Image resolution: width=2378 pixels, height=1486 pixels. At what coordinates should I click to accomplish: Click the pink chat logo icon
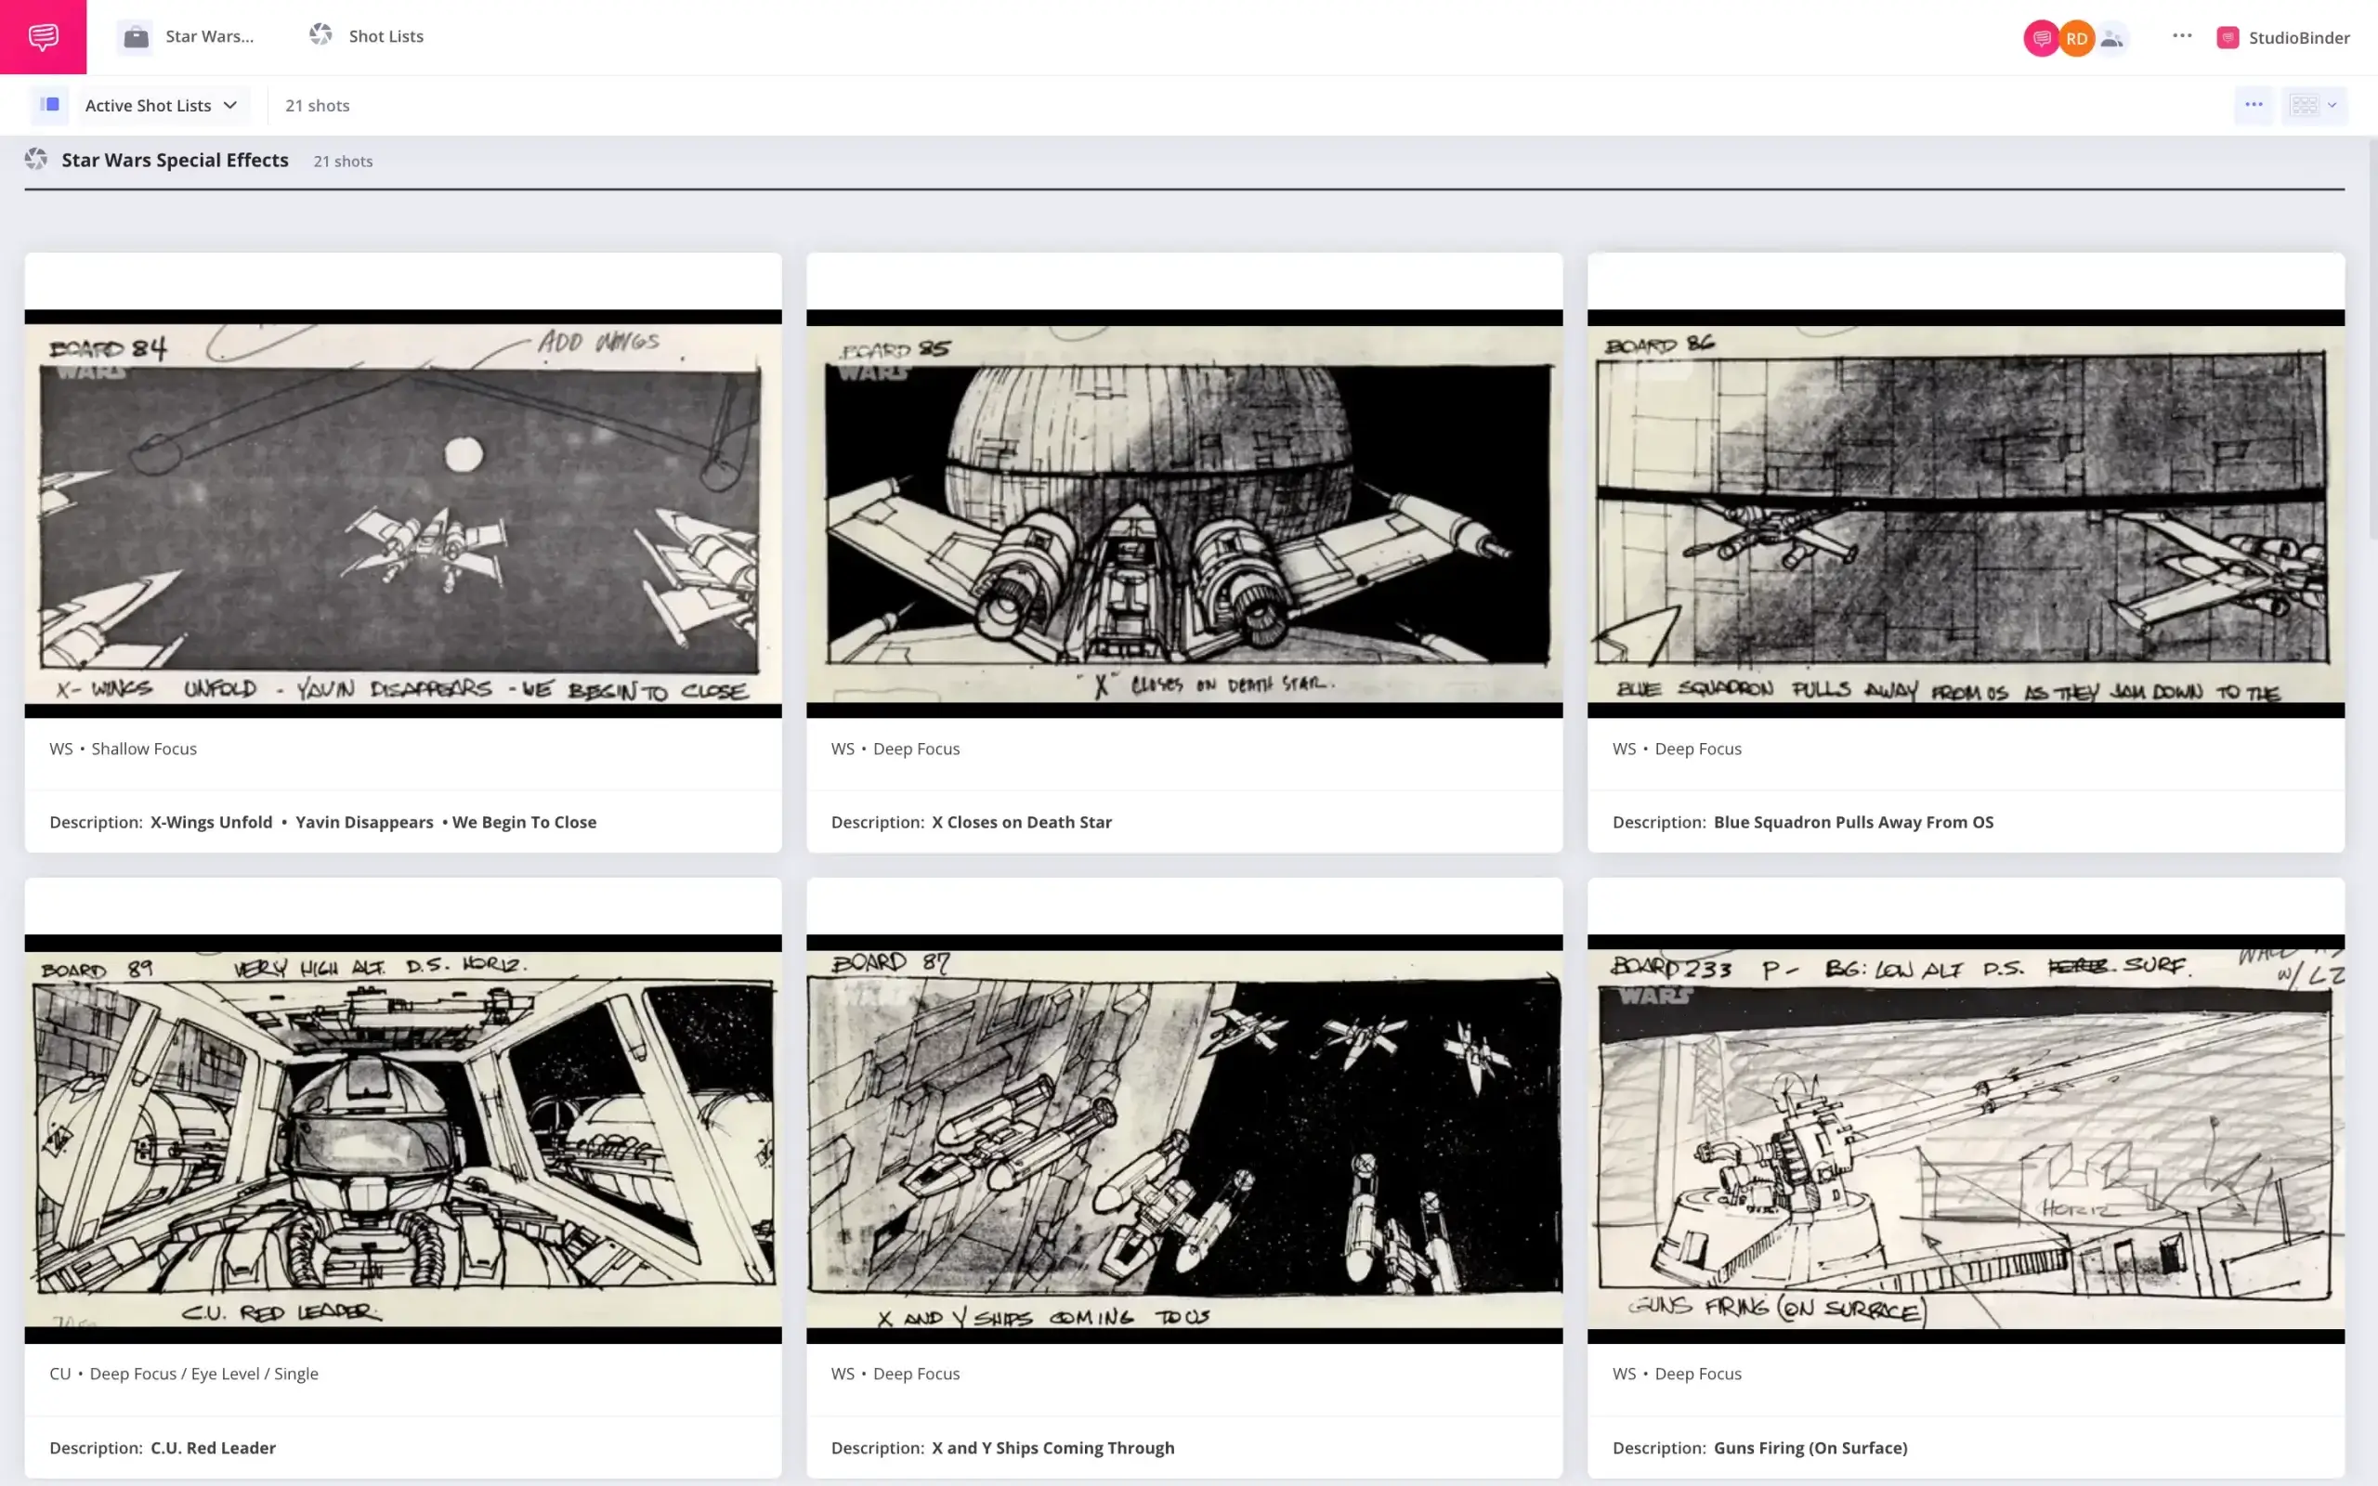(44, 36)
